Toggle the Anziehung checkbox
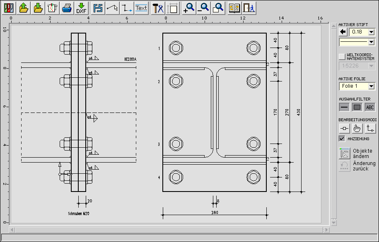The height and width of the screenshot is (242, 379). tap(342, 139)
